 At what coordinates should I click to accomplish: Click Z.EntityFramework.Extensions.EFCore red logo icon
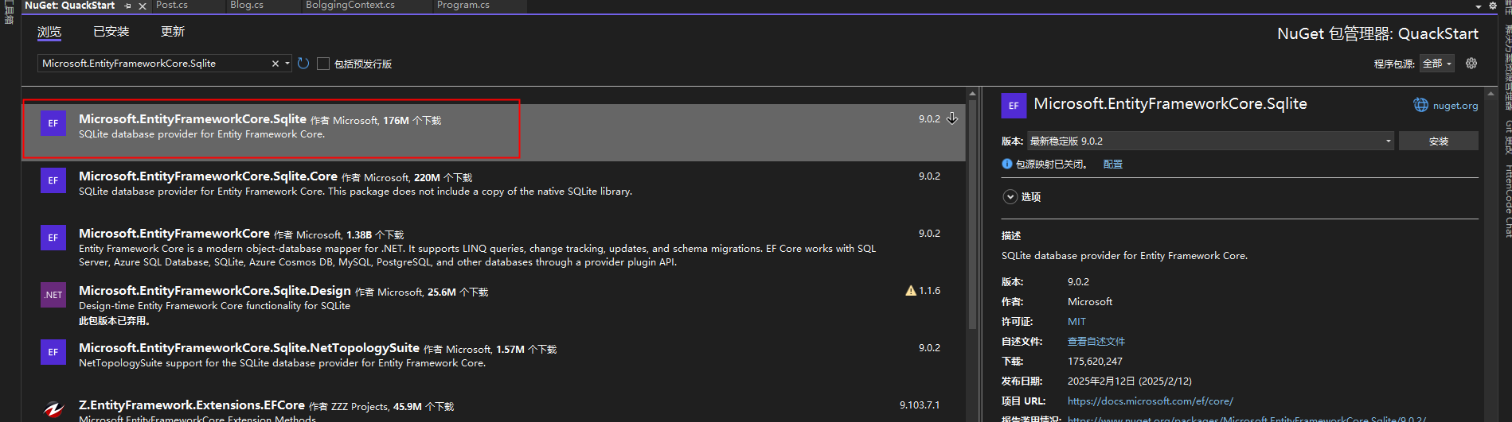pos(53,409)
